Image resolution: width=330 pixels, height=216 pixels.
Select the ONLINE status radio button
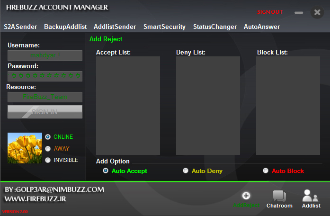[x=48, y=137]
